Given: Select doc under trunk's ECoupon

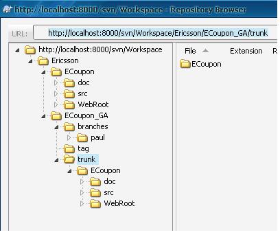Looking at the screenshot, I should click(x=110, y=181).
